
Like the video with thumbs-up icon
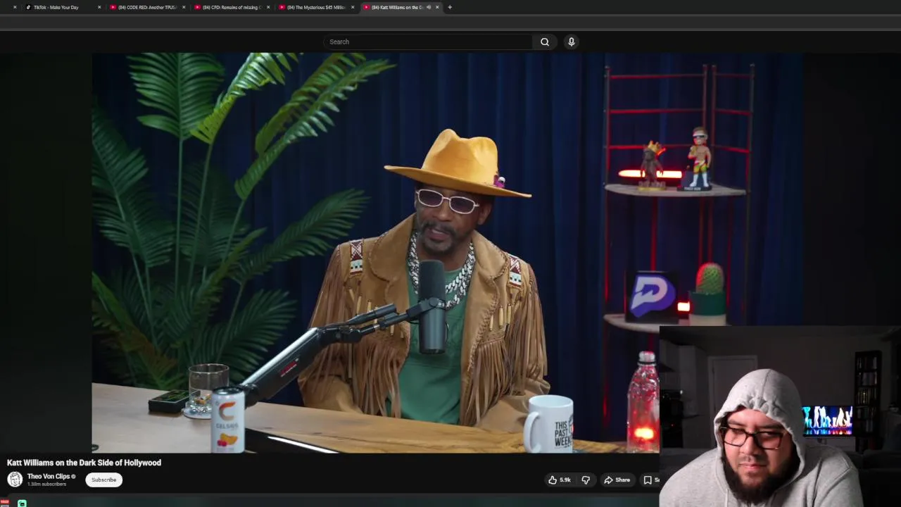(560, 480)
